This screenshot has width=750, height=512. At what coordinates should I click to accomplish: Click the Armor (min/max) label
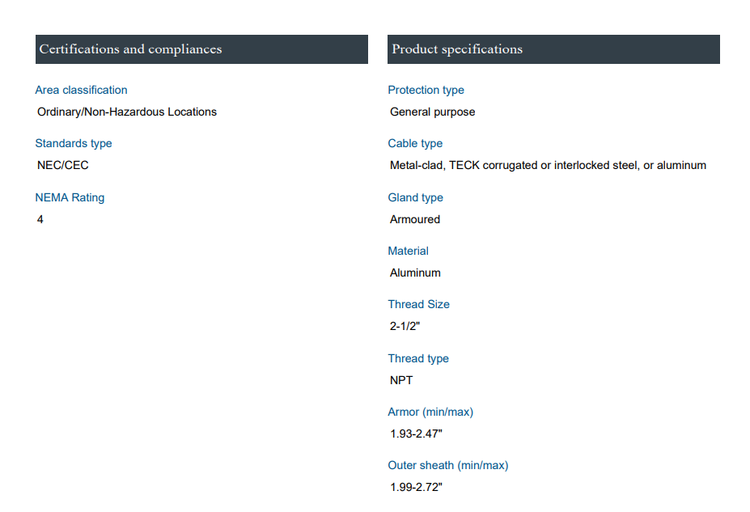click(x=430, y=412)
